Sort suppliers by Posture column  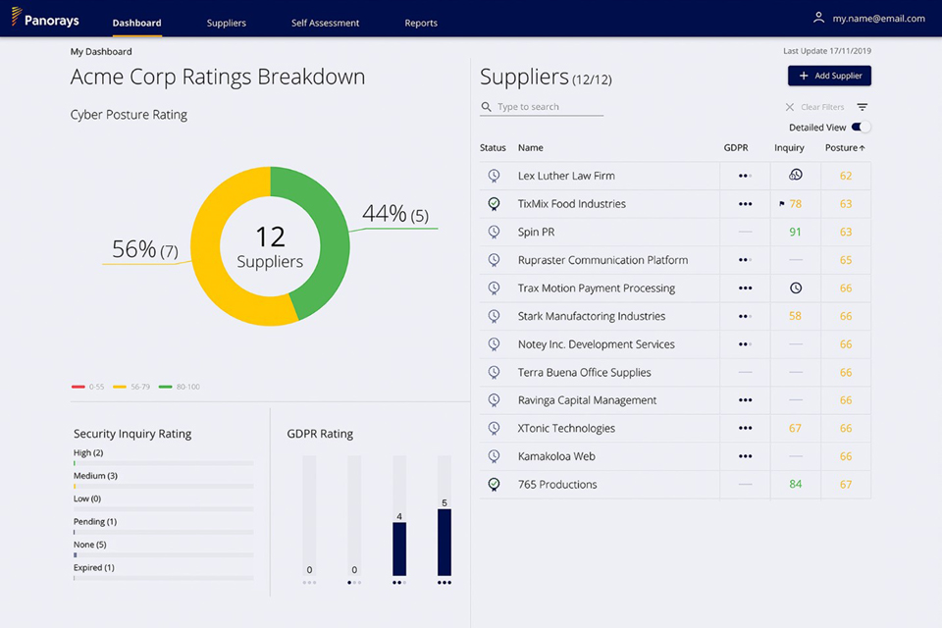tap(845, 148)
